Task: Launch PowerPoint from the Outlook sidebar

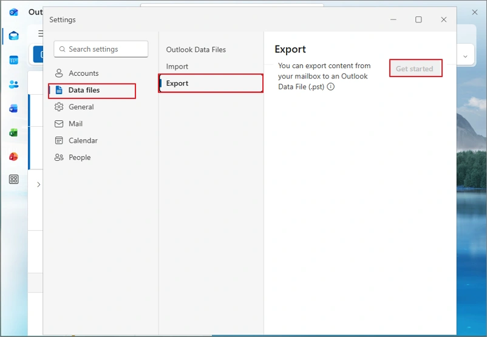Action: (x=14, y=157)
